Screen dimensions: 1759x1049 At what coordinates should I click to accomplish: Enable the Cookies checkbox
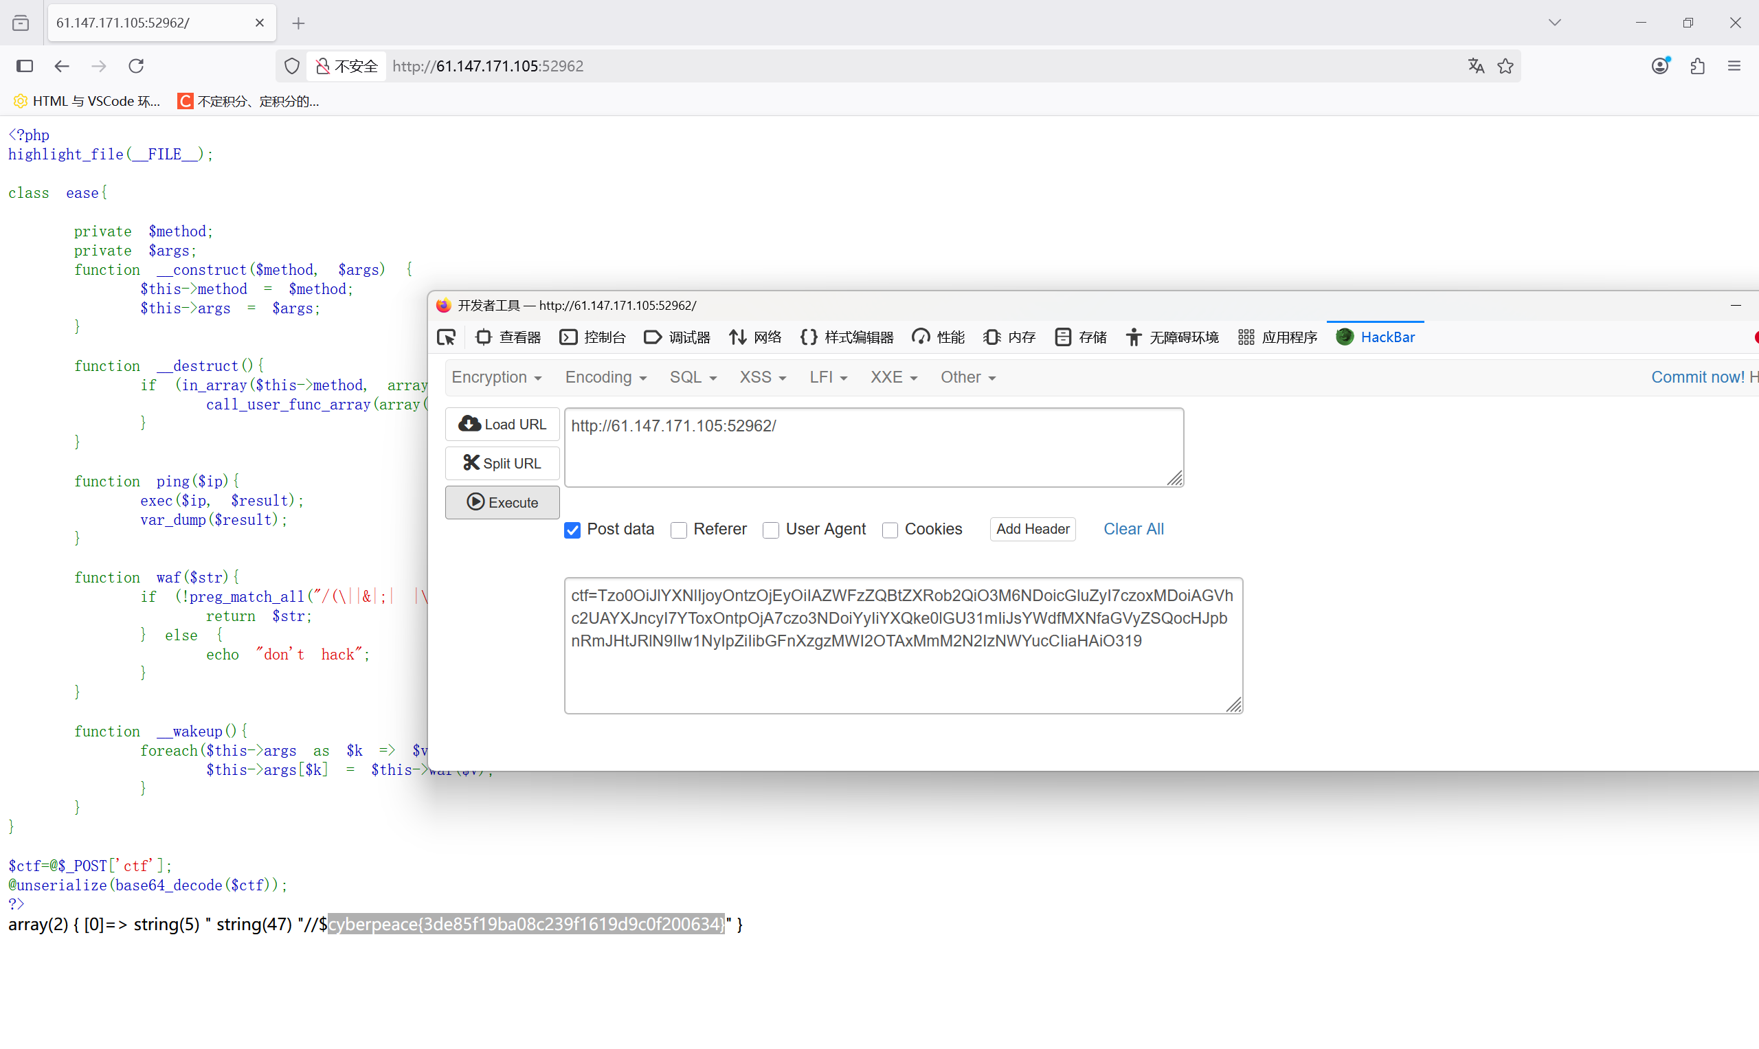click(890, 530)
